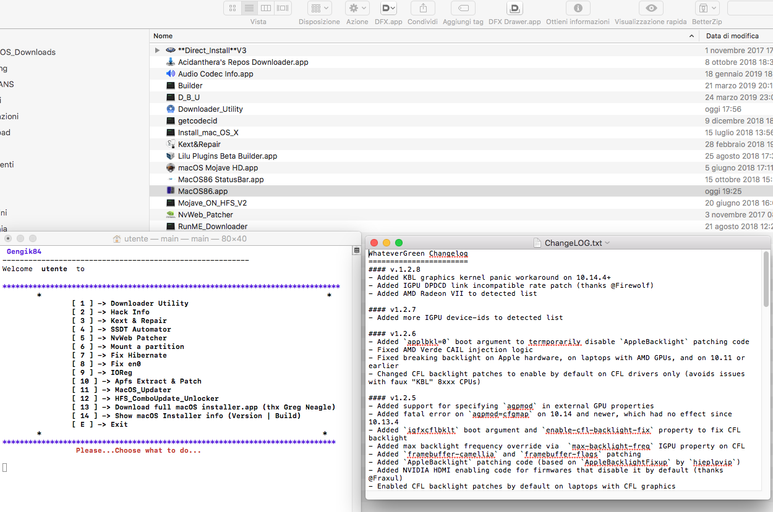Image resolution: width=773 pixels, height=512 pixels.
Task: Click the '#### v1.2.6' heading in ChangeLOG
Action: (392, 334)
